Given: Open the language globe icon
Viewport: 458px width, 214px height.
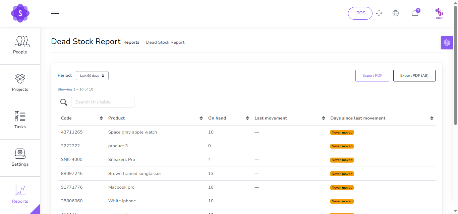Looking at the screenshot, I should tap(396, 13).
